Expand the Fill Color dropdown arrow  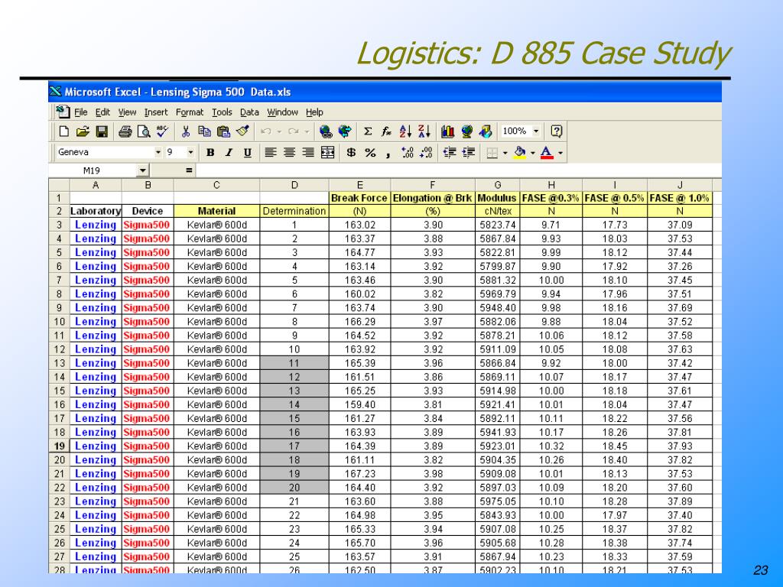[x=532, y=153]
